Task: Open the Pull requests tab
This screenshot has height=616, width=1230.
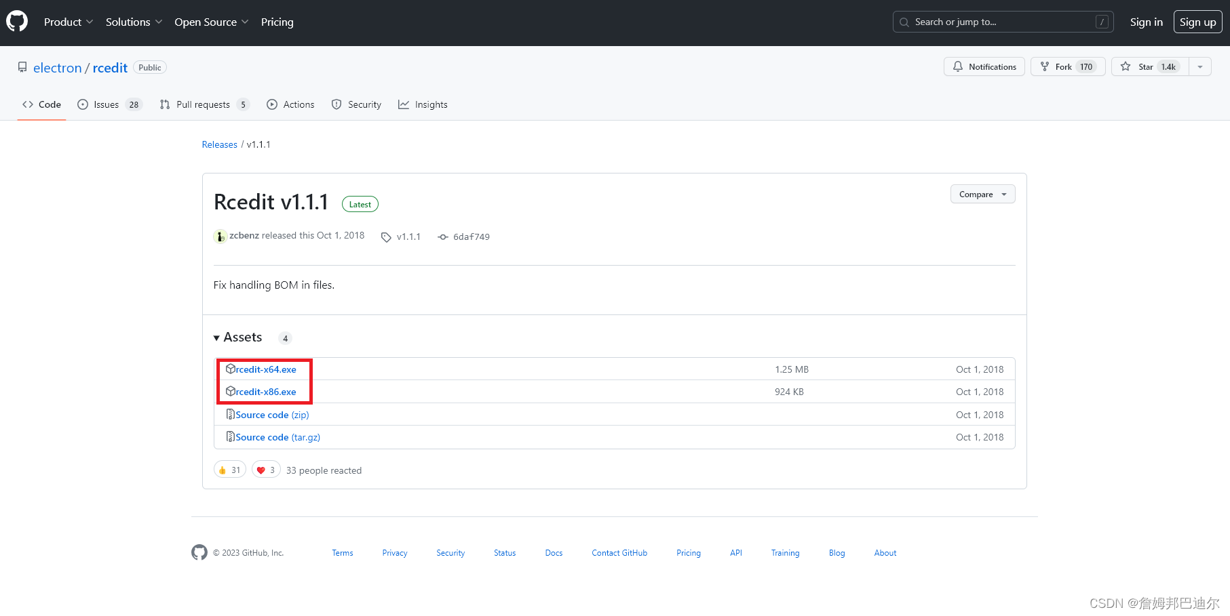Action: (204, 104)
